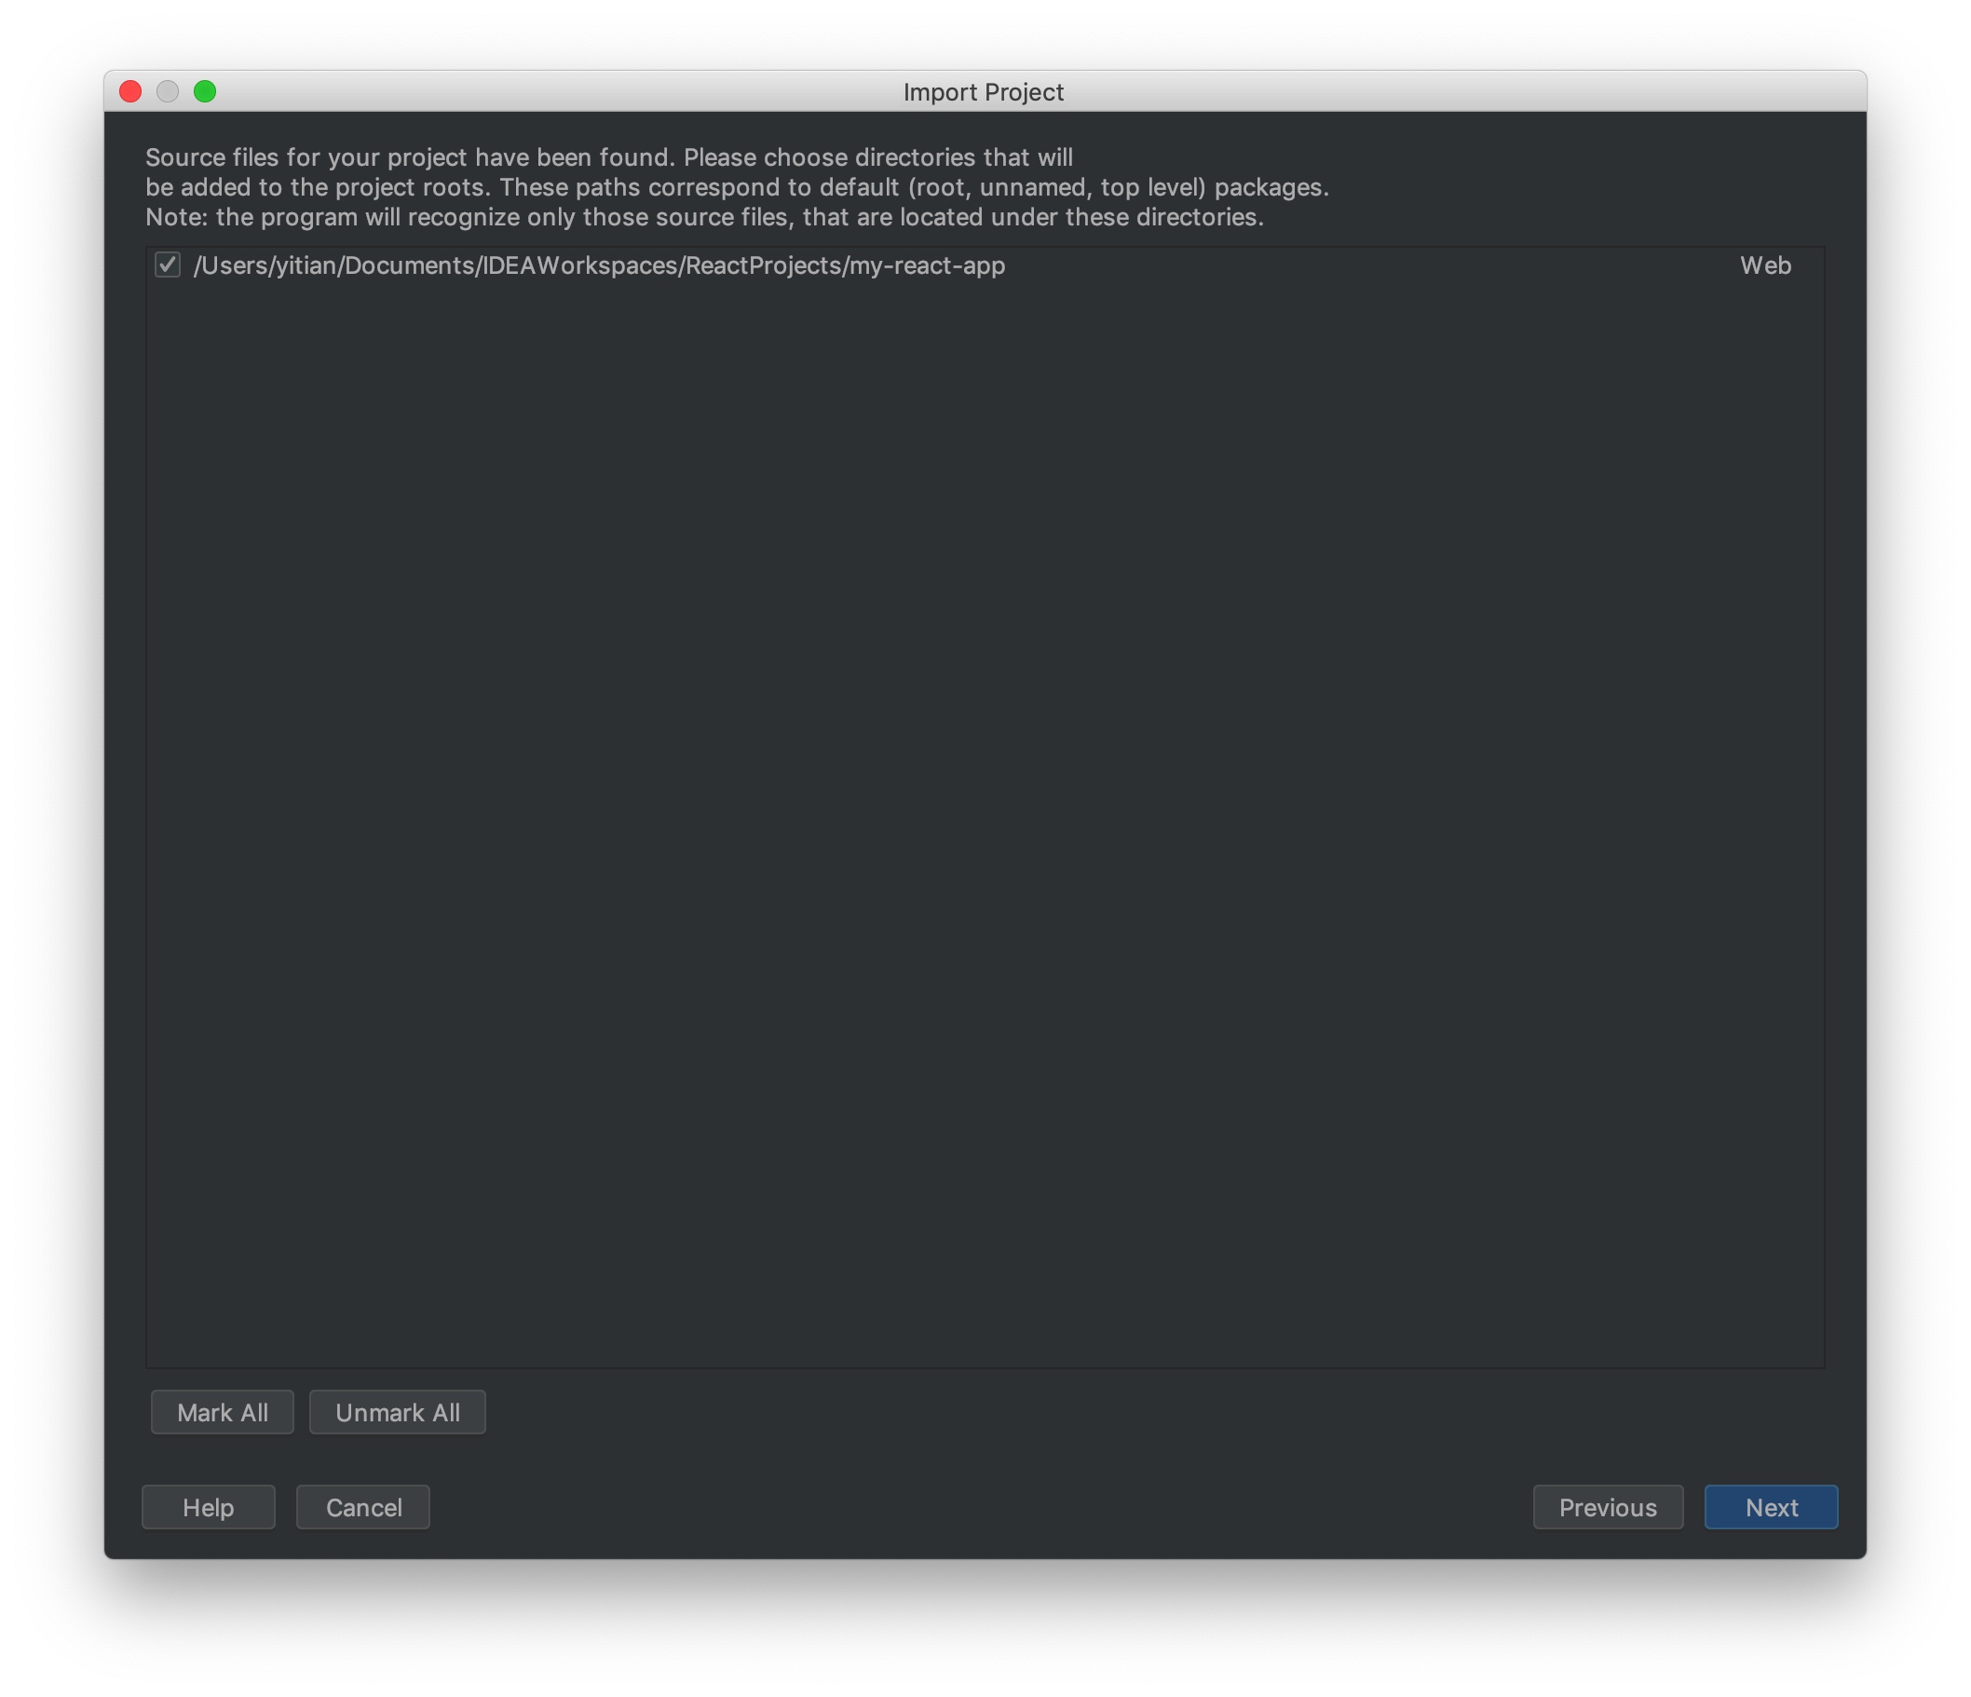Screen dimensions: 1971x1697
Task: Click the gray minimize window button
Action: (x=168, y=91)
